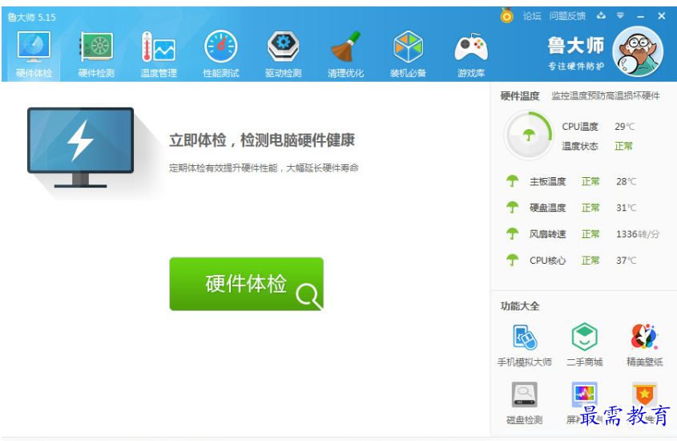Switch to 温度管理 temperature management
Viewport: 677px width, 441px height.
[x=159, y=55]
